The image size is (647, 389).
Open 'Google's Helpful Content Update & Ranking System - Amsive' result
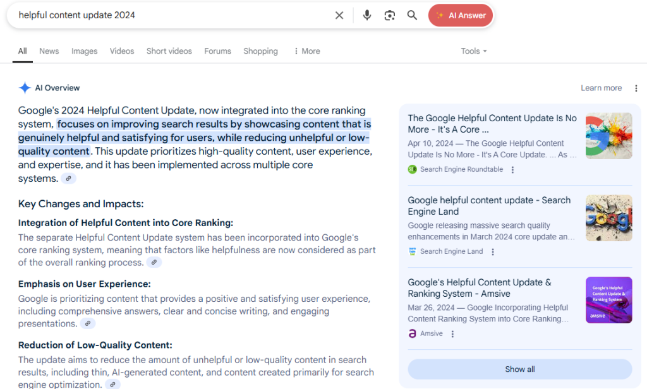click(x=480, y=288)
